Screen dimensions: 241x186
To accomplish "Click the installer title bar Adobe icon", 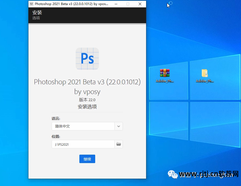I will 31,4.
